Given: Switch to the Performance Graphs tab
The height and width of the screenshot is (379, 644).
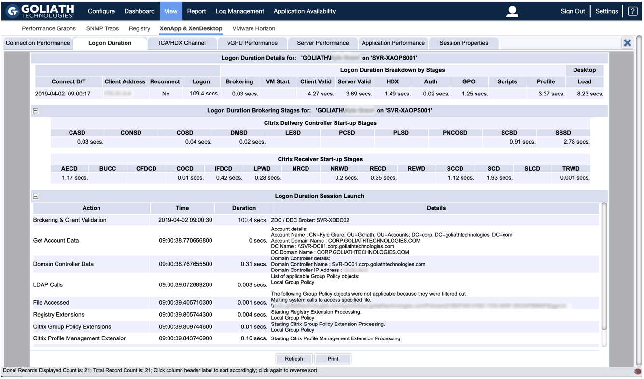Looking at the screenshot, I should click(48, 28).
